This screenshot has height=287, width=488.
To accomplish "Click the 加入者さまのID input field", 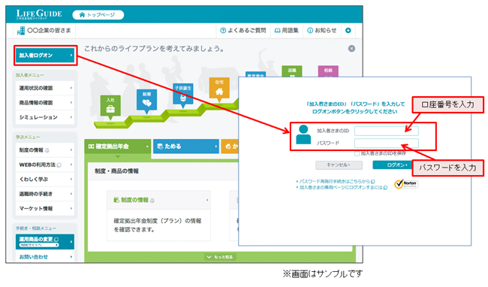I will tap(386, 131).
